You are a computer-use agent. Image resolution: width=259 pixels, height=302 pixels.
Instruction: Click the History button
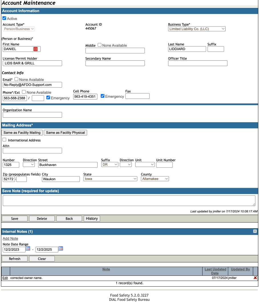coord(92,219)
